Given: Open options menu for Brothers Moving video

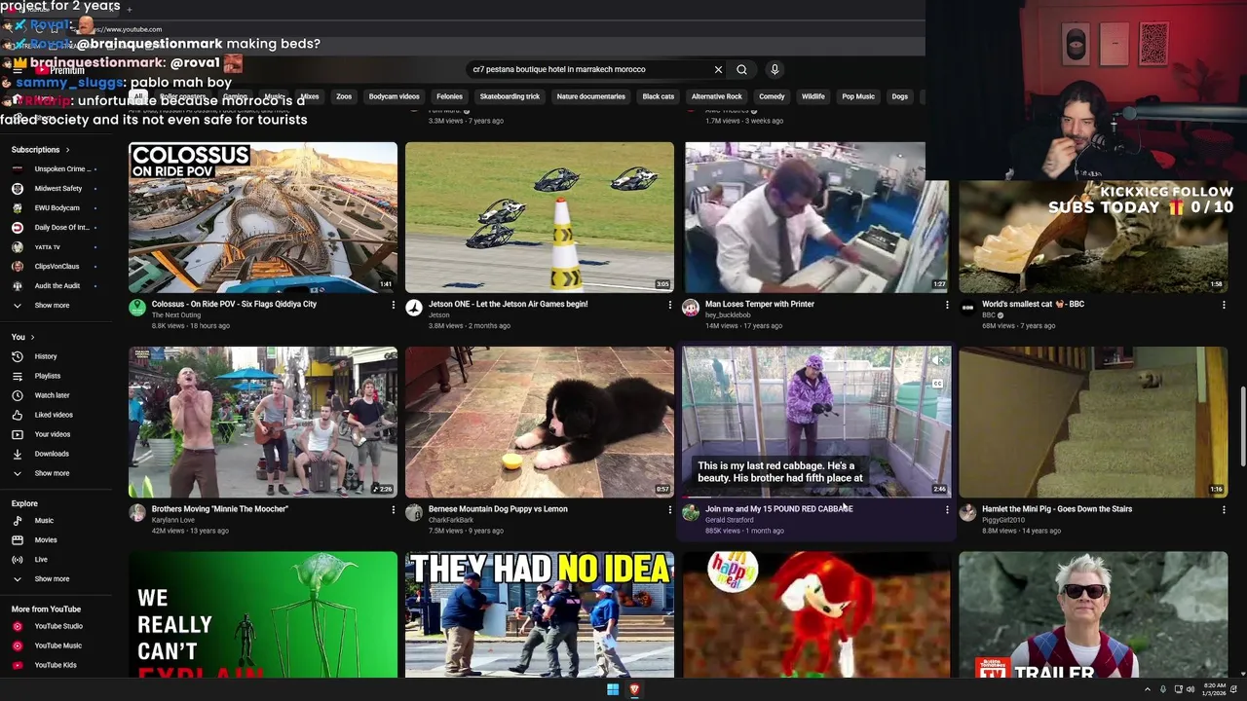Looking at the screenshot, I should [393, 509].
